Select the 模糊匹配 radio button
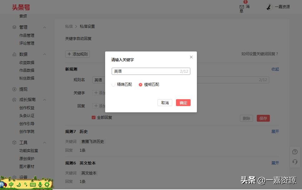The image size is (302, 190). coord(140,85)
